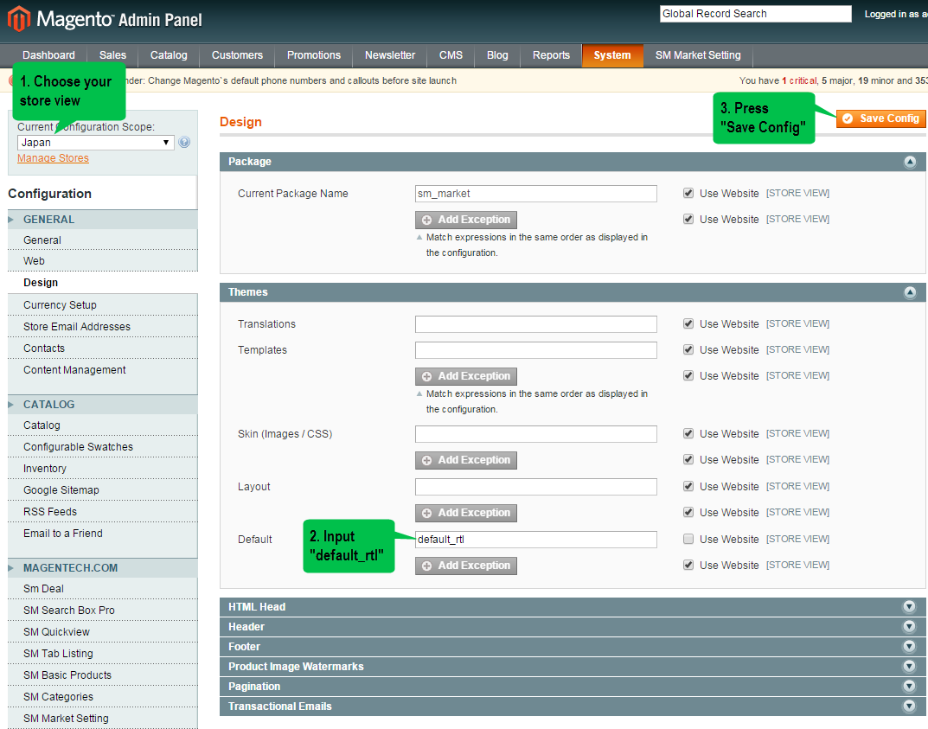928x729 pixels.
Task: Toggle Use Website for Templates
Action: (x=688, y=349)
